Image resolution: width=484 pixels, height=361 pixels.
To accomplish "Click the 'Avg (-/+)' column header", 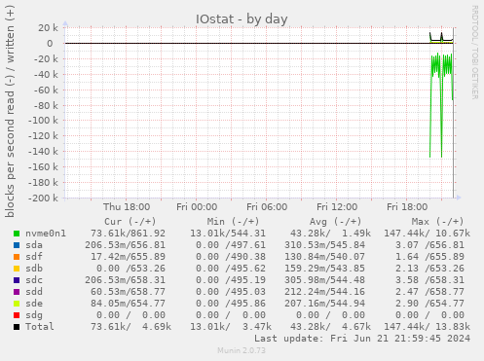I will point(335,222).
